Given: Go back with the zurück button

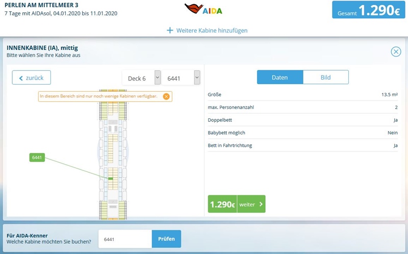Looking at the screenshot, I should (x=32, y=78).
